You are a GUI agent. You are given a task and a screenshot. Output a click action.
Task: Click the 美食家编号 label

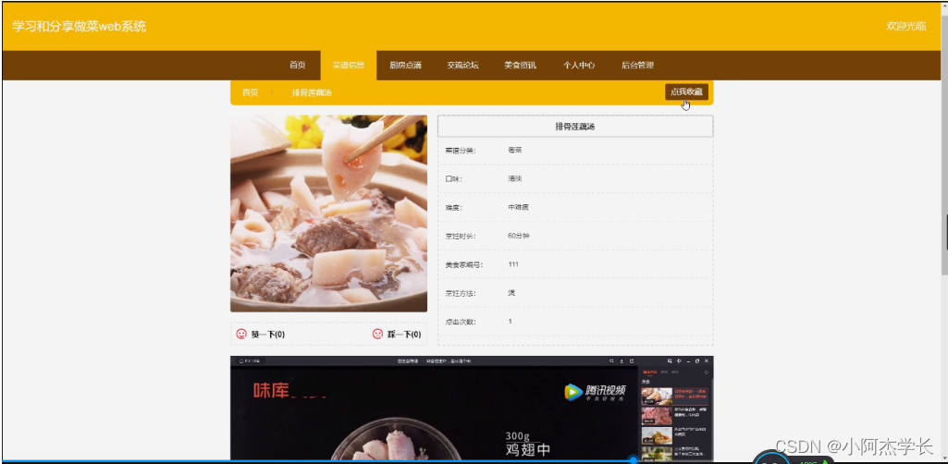(x=463, y=264)
